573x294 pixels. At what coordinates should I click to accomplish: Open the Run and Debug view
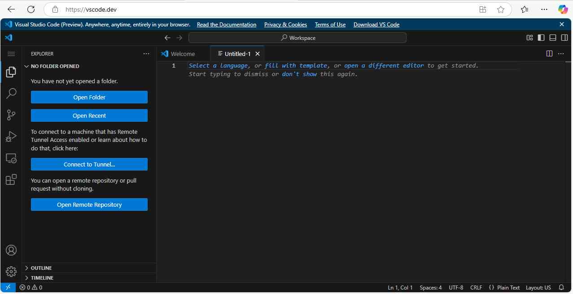[x=11, y=136]
